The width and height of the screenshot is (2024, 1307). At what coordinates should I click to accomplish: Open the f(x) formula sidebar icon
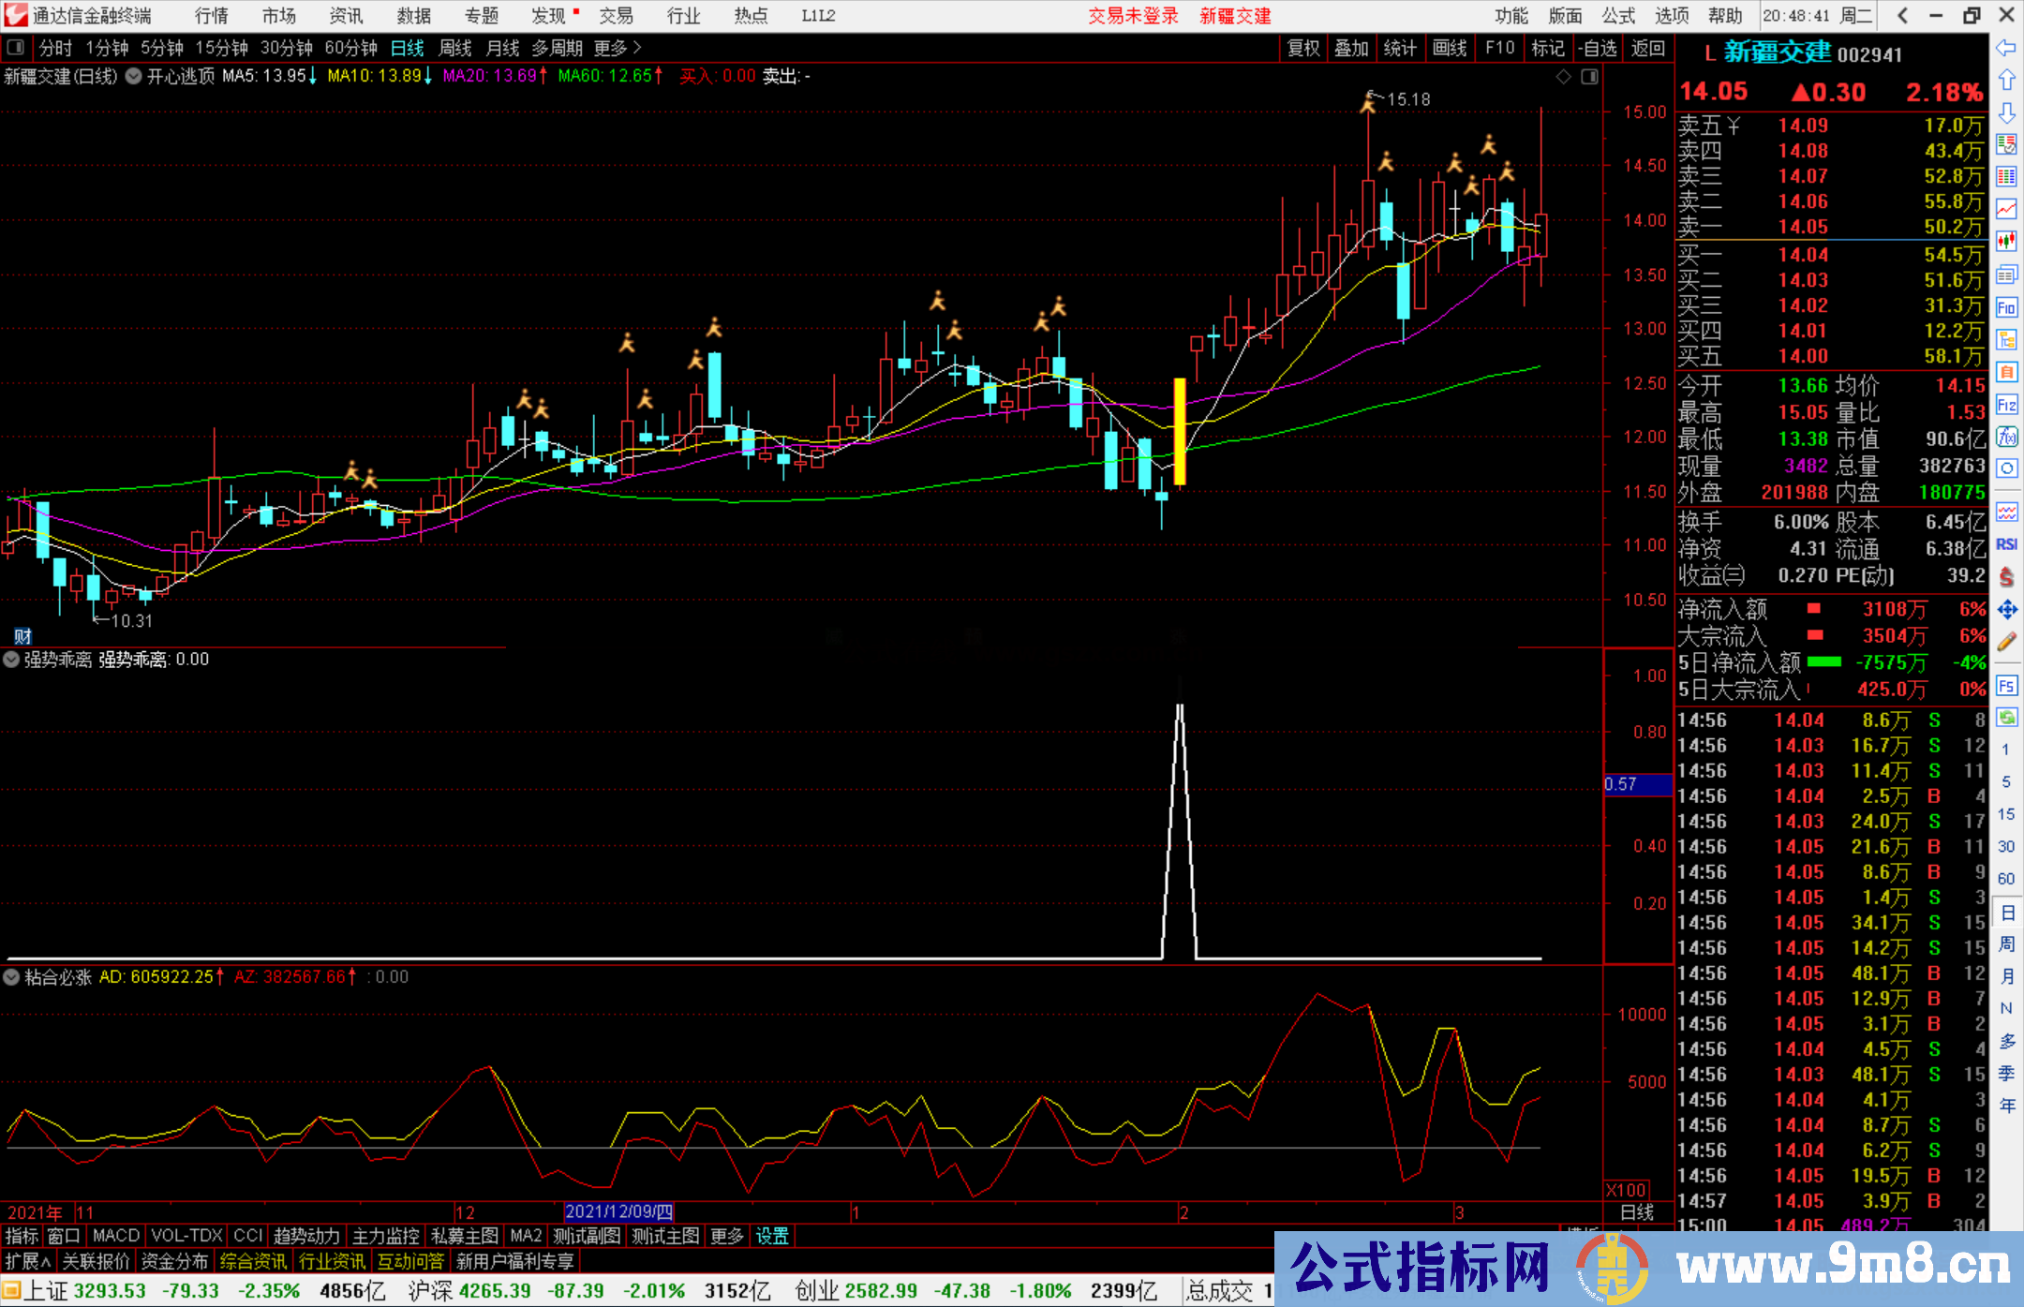2006,437
